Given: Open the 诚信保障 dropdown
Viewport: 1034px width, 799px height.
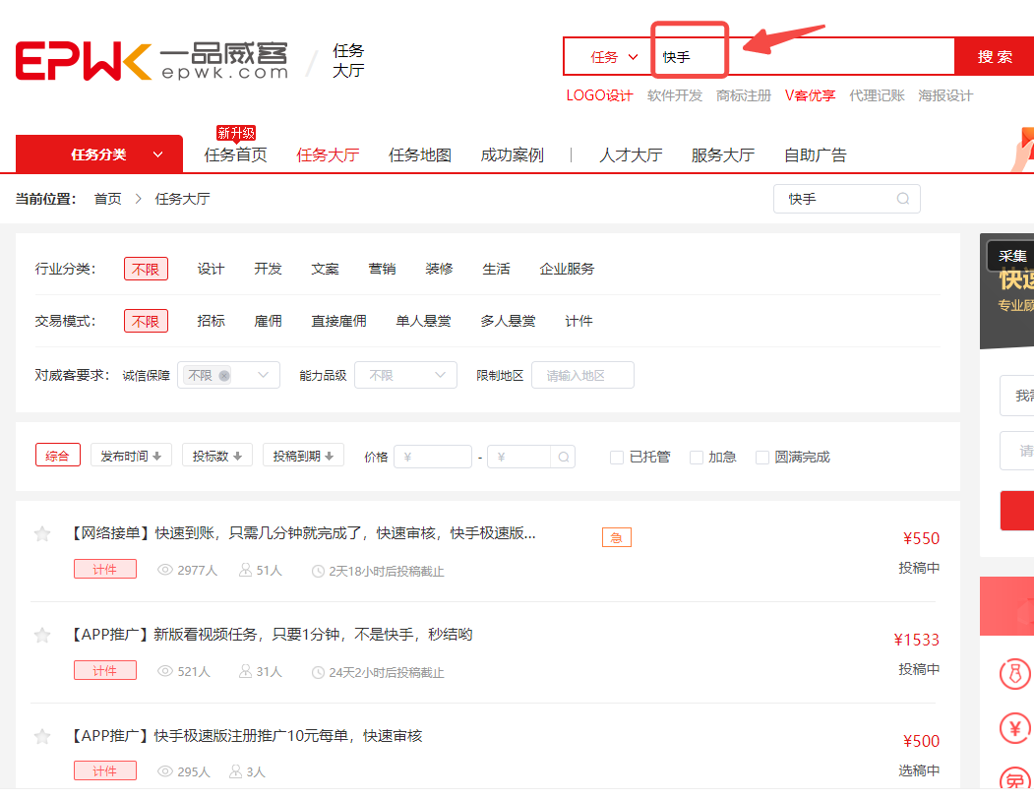Looking at the screenshot, I should (228, 375).
